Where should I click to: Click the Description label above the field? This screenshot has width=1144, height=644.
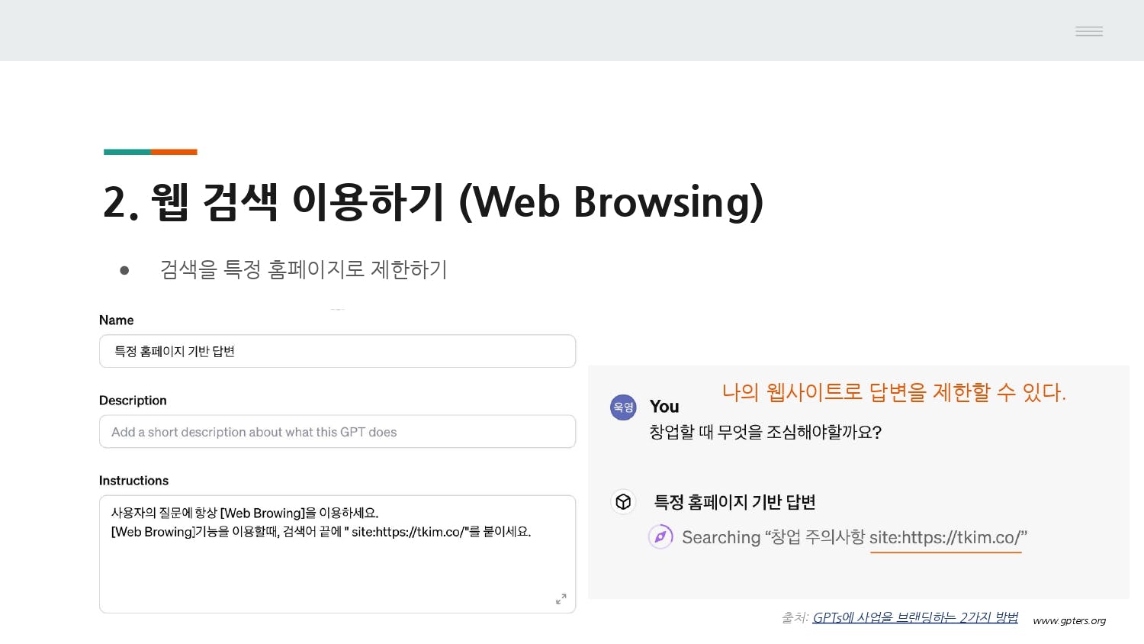133,401
